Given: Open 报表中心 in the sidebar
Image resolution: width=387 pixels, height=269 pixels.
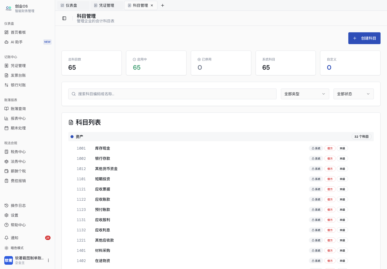Looking at the screenshot, I should point(27,118).
